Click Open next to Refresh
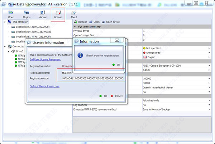 (95, 22)
